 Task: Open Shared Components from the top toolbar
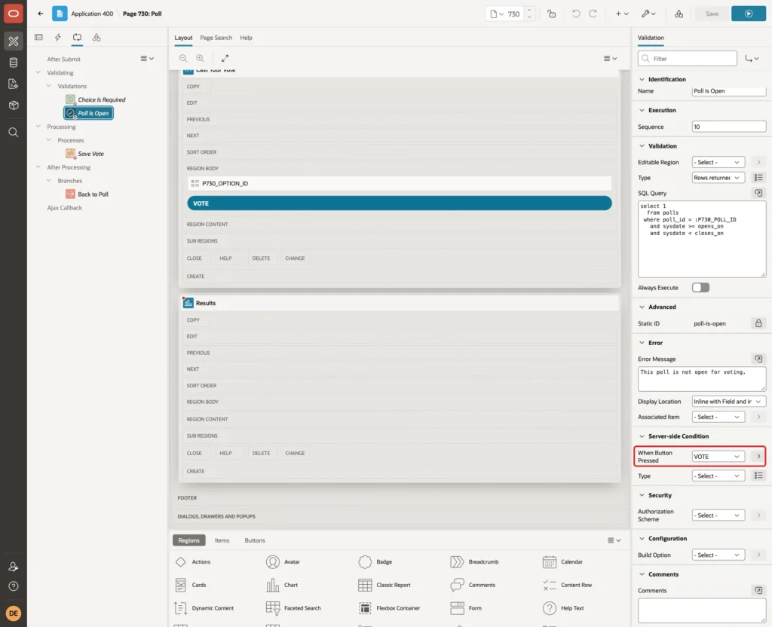click(679, 14)
